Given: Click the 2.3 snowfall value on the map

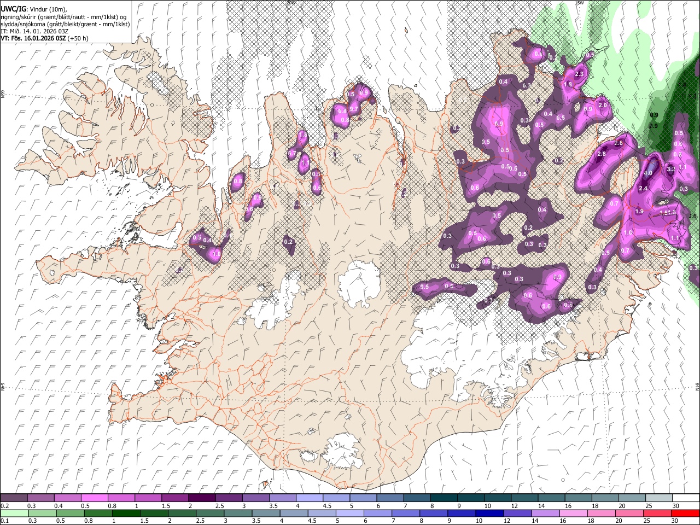Looking at the screenshot, I should [x=580, y=74].
